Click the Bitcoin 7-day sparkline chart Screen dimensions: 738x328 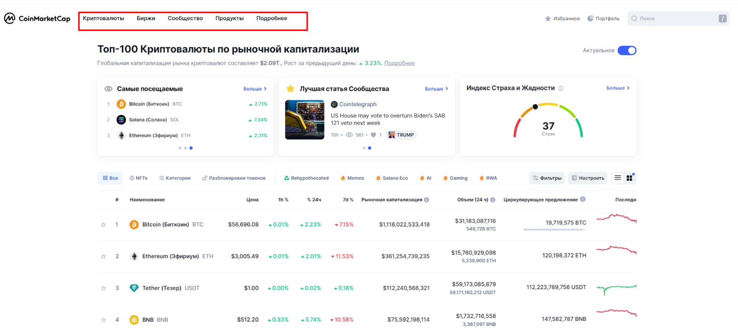point(617,218)
